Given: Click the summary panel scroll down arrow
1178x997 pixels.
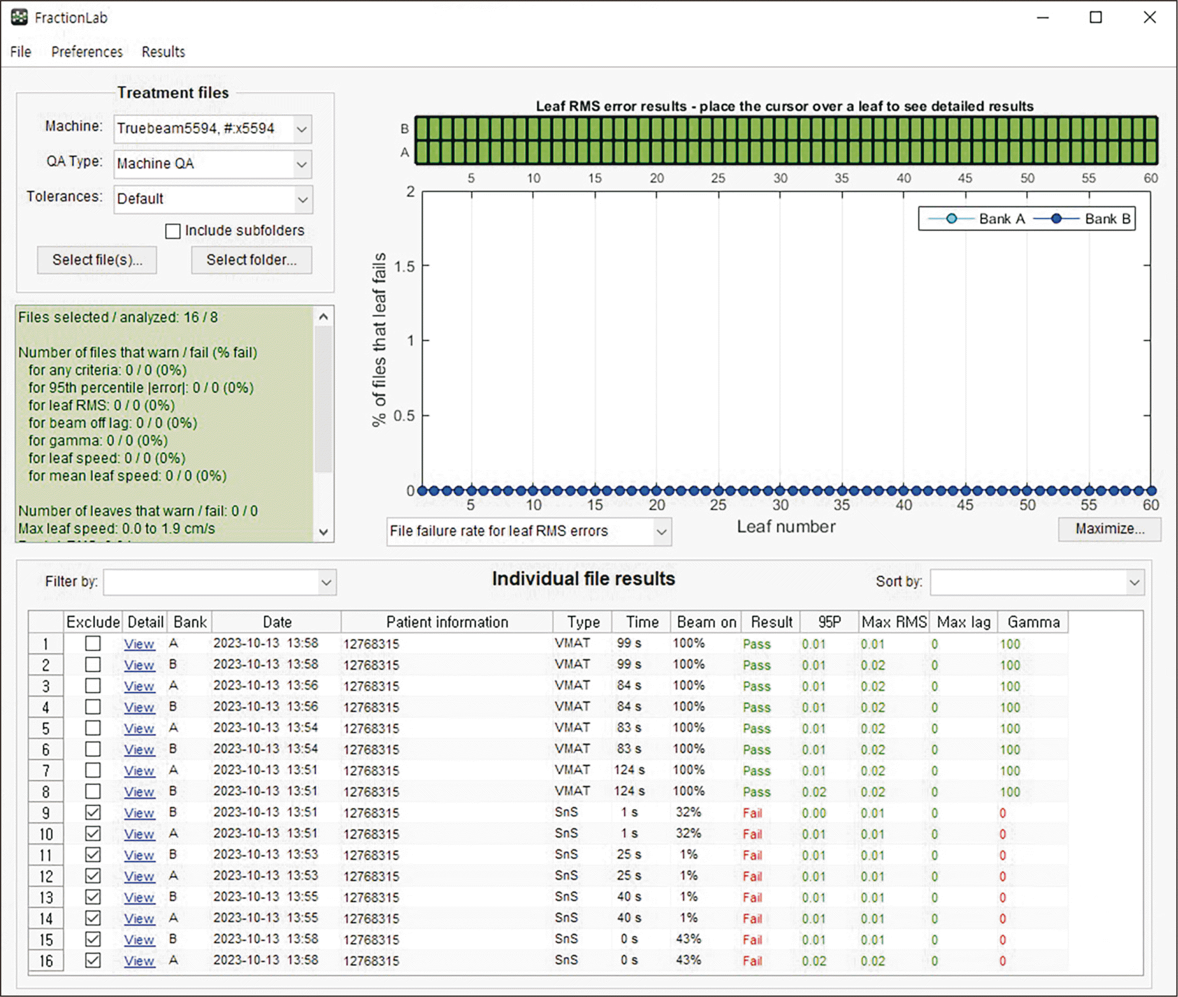Looking at the screenshot, I should pos(323,531).
